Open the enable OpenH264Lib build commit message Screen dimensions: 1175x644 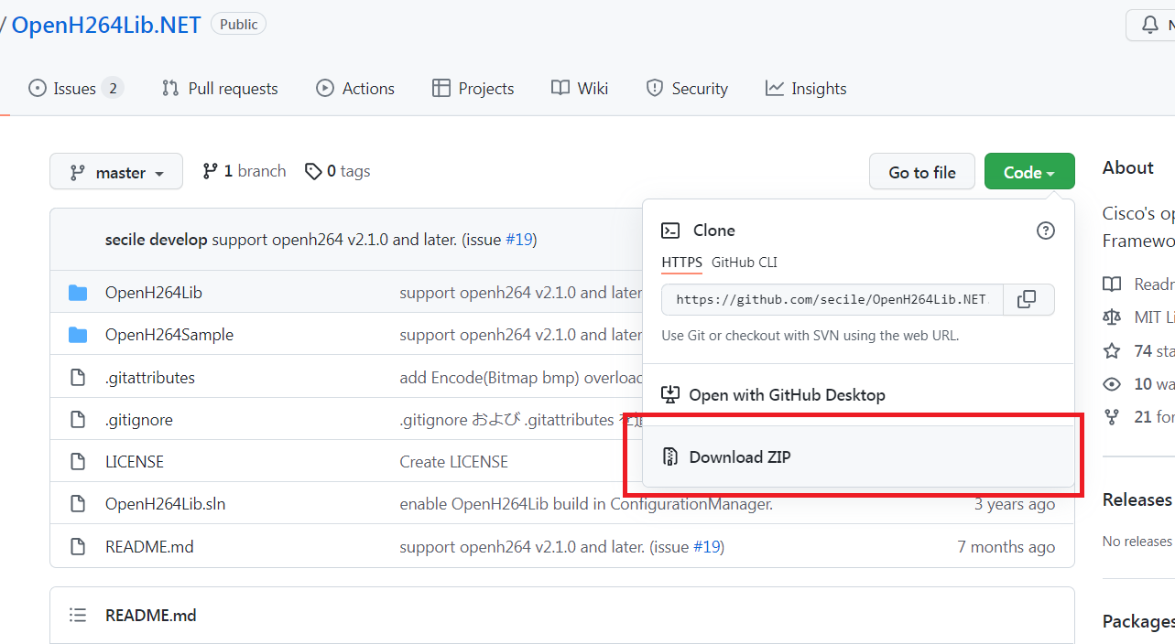pos(586,504)
